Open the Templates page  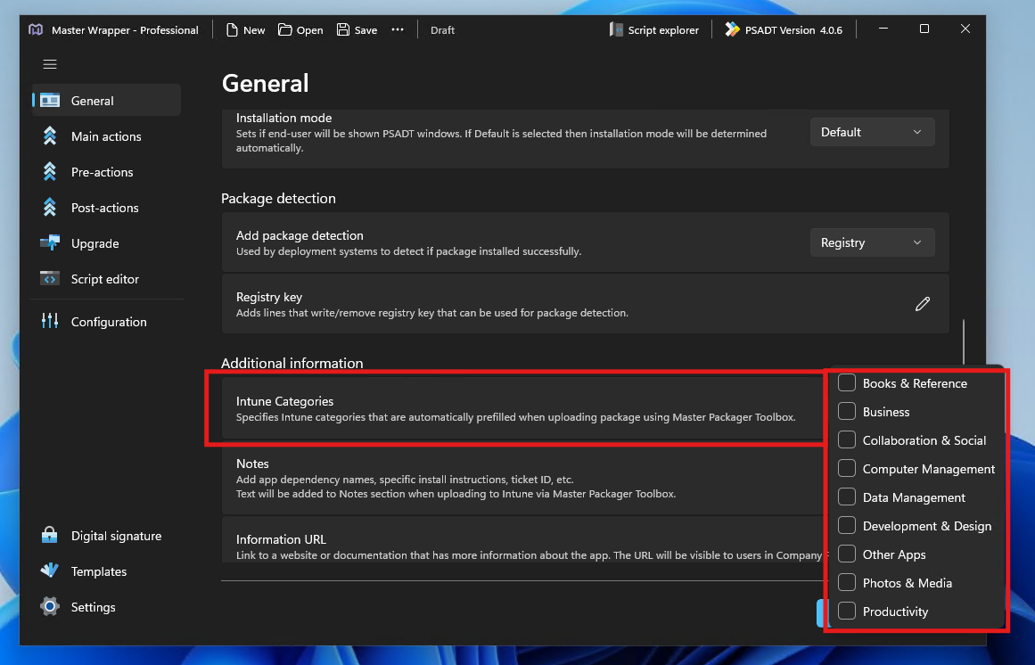click(106, 571)
